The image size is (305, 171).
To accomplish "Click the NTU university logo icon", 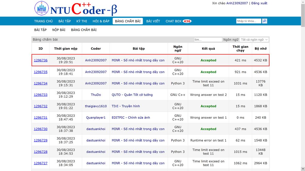I will (41, 8).
